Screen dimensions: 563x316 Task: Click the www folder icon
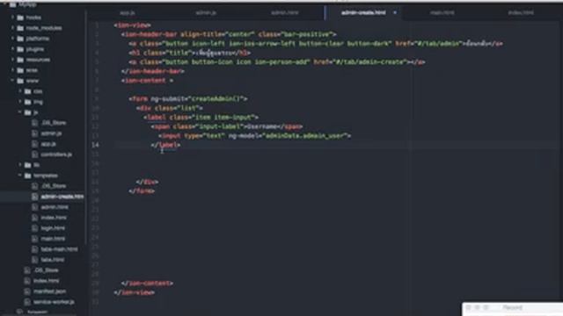(x=20, y=81)
